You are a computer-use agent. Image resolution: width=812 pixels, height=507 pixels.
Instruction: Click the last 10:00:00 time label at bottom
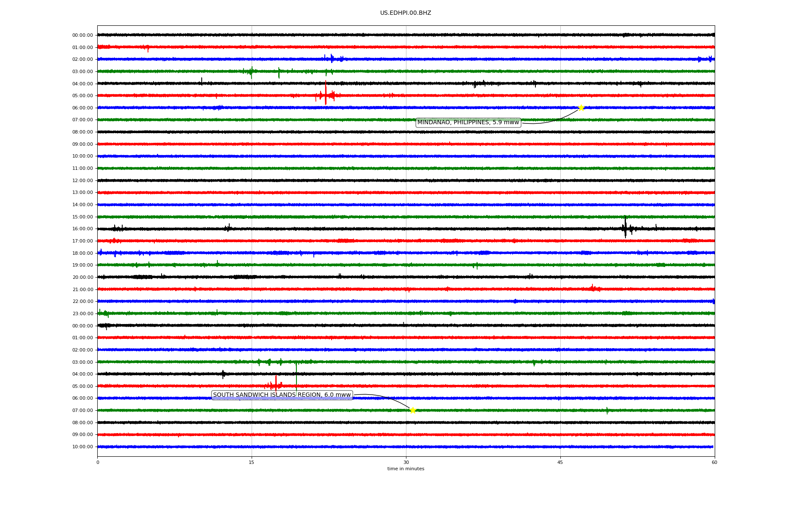click(82, 447)
